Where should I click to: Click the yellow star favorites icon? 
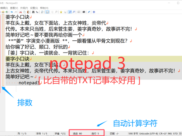point(61,12)
